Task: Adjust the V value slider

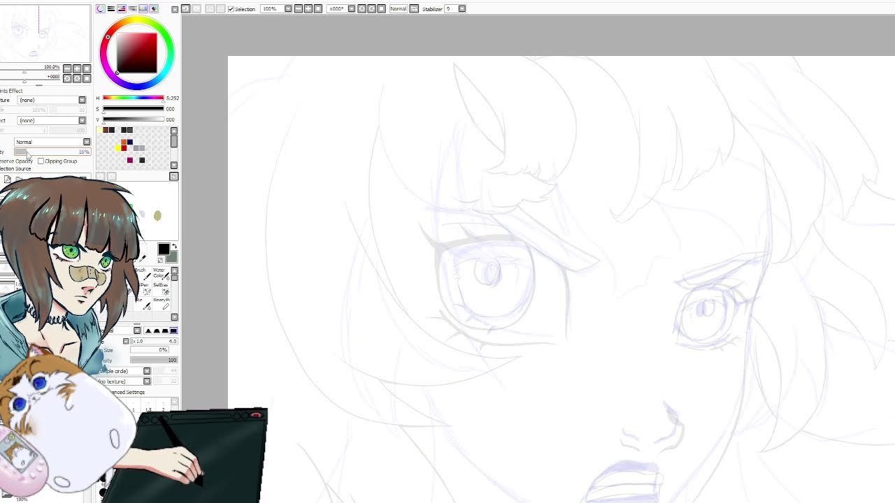Action: (134, 119)
